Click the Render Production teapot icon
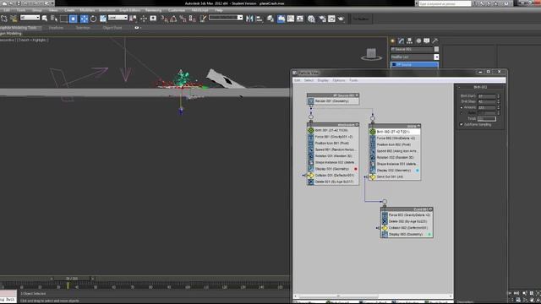Viewport: 541px width, 304px height. [342, 19]
